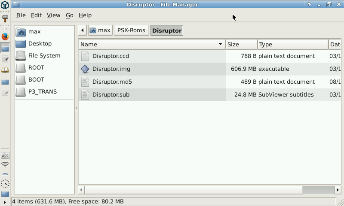
Task: Open the dictionary book icon in panel
Action: pyautogui.click(x=5, y=70)
